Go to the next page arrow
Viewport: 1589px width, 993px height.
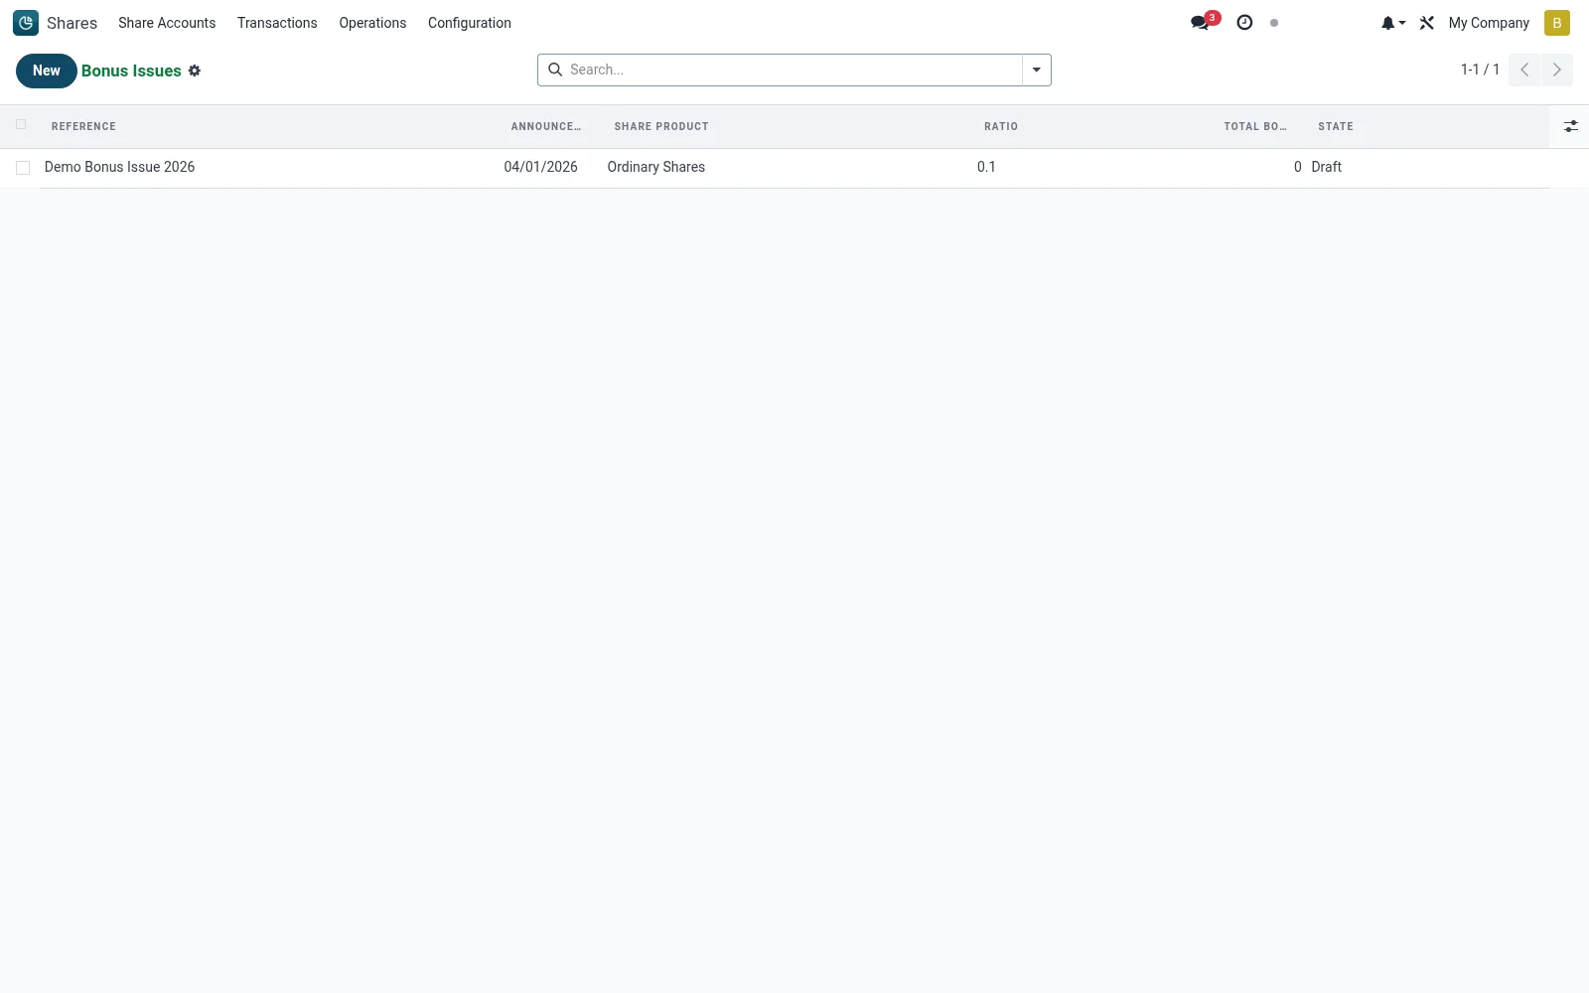point(1556,70)
